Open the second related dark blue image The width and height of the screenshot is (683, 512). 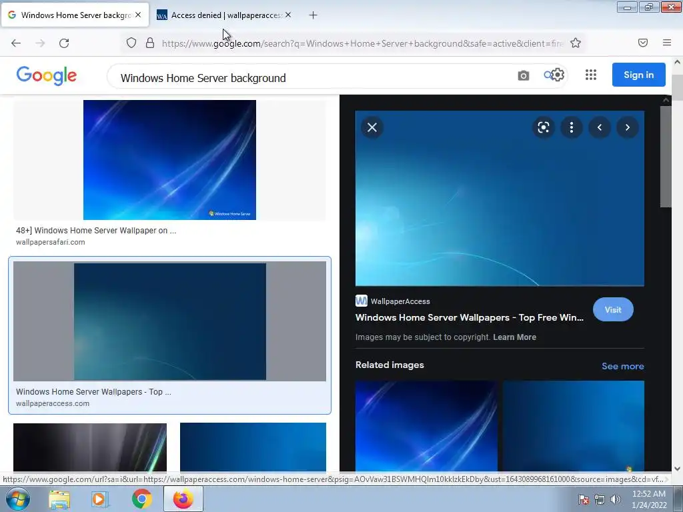point(573,426)
